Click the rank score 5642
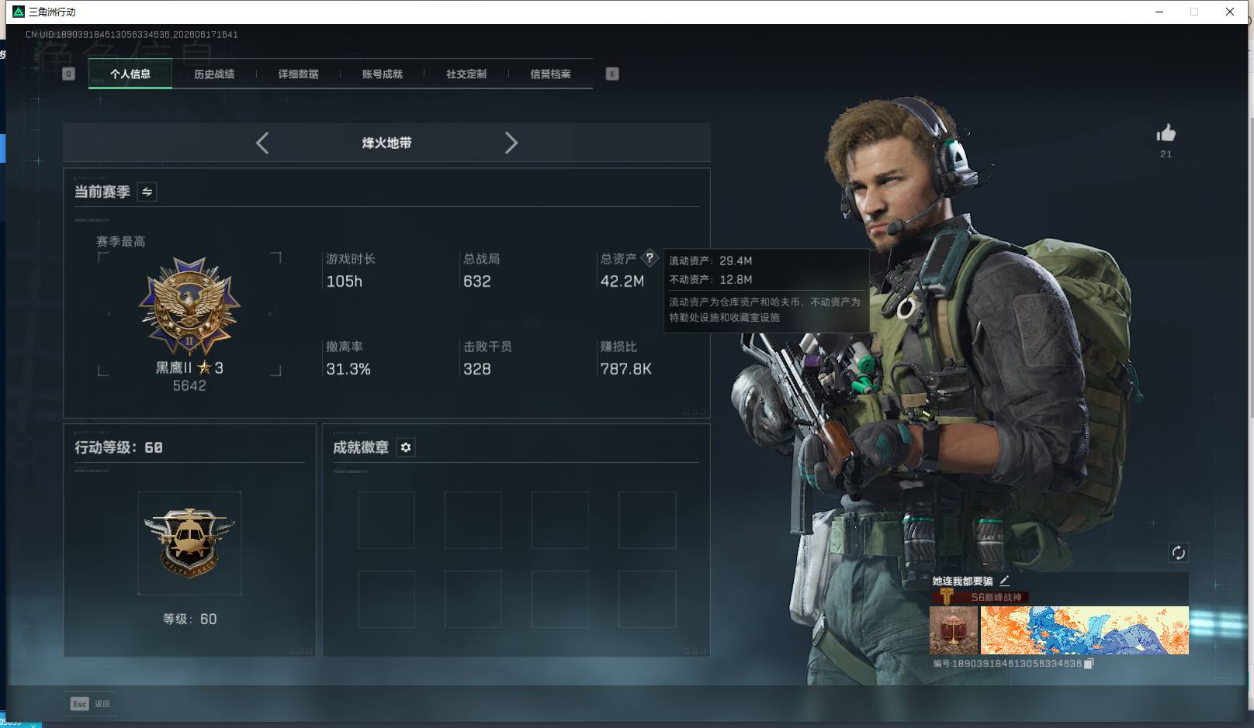This screenshot has width=1254, height=728. pyautogui.click(x=189, y=386)
